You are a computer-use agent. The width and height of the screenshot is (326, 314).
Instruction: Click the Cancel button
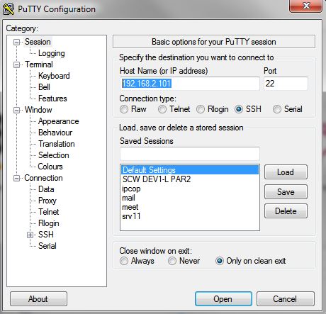pyautogui.click(x=286, y=299)
